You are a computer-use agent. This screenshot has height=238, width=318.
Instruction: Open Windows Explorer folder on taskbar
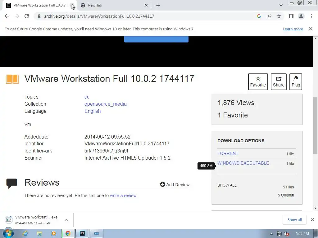pyautogui.click(x=39, y=234)
